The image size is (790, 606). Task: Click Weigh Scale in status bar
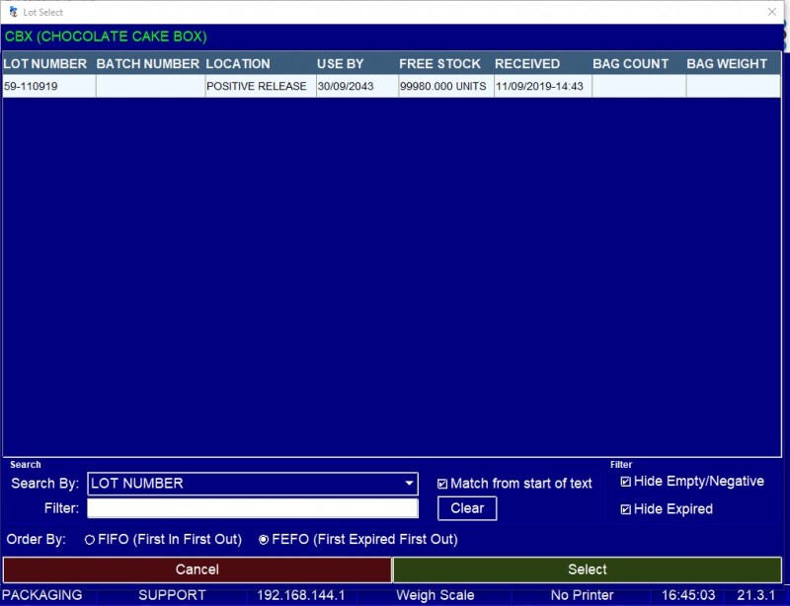pos(434,595)
